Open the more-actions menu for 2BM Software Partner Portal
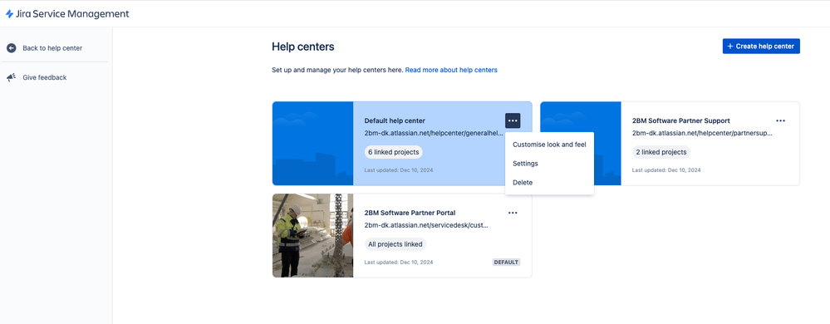This screenshot has height=324, width=830. (513, 213)
